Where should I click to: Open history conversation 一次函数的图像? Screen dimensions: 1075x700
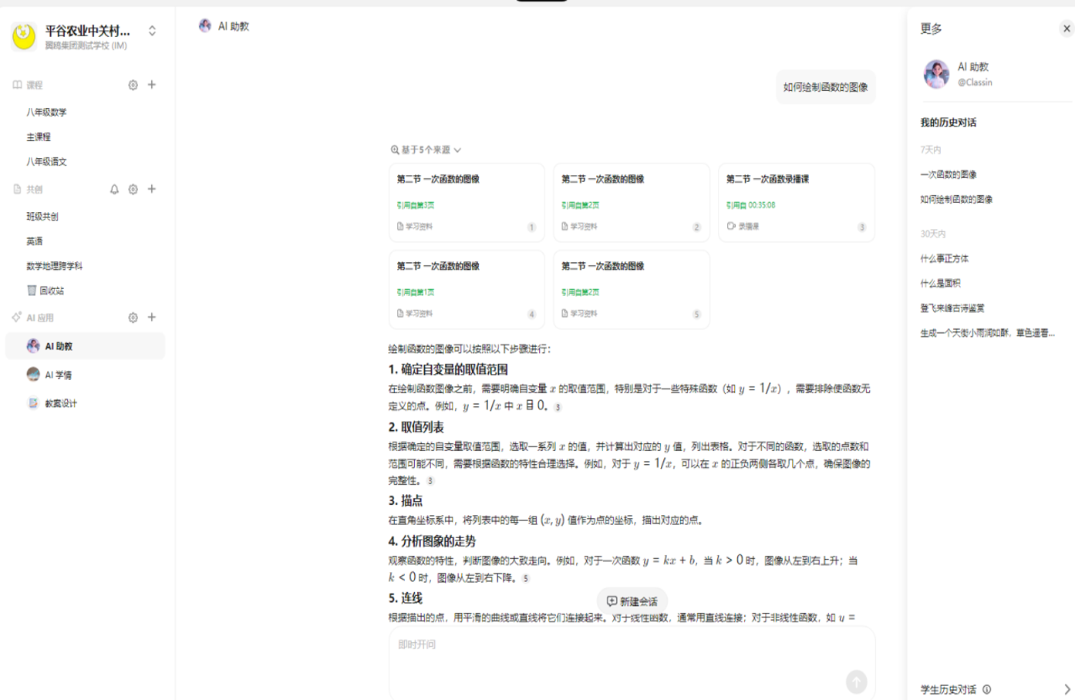[x=948, y=174]
